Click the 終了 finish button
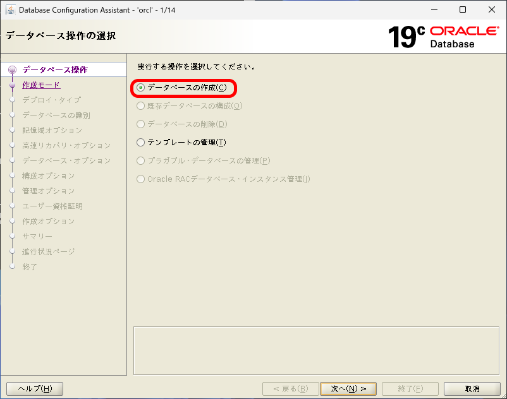The height and width of the screenshot is (399, 507). coord(410,388)
